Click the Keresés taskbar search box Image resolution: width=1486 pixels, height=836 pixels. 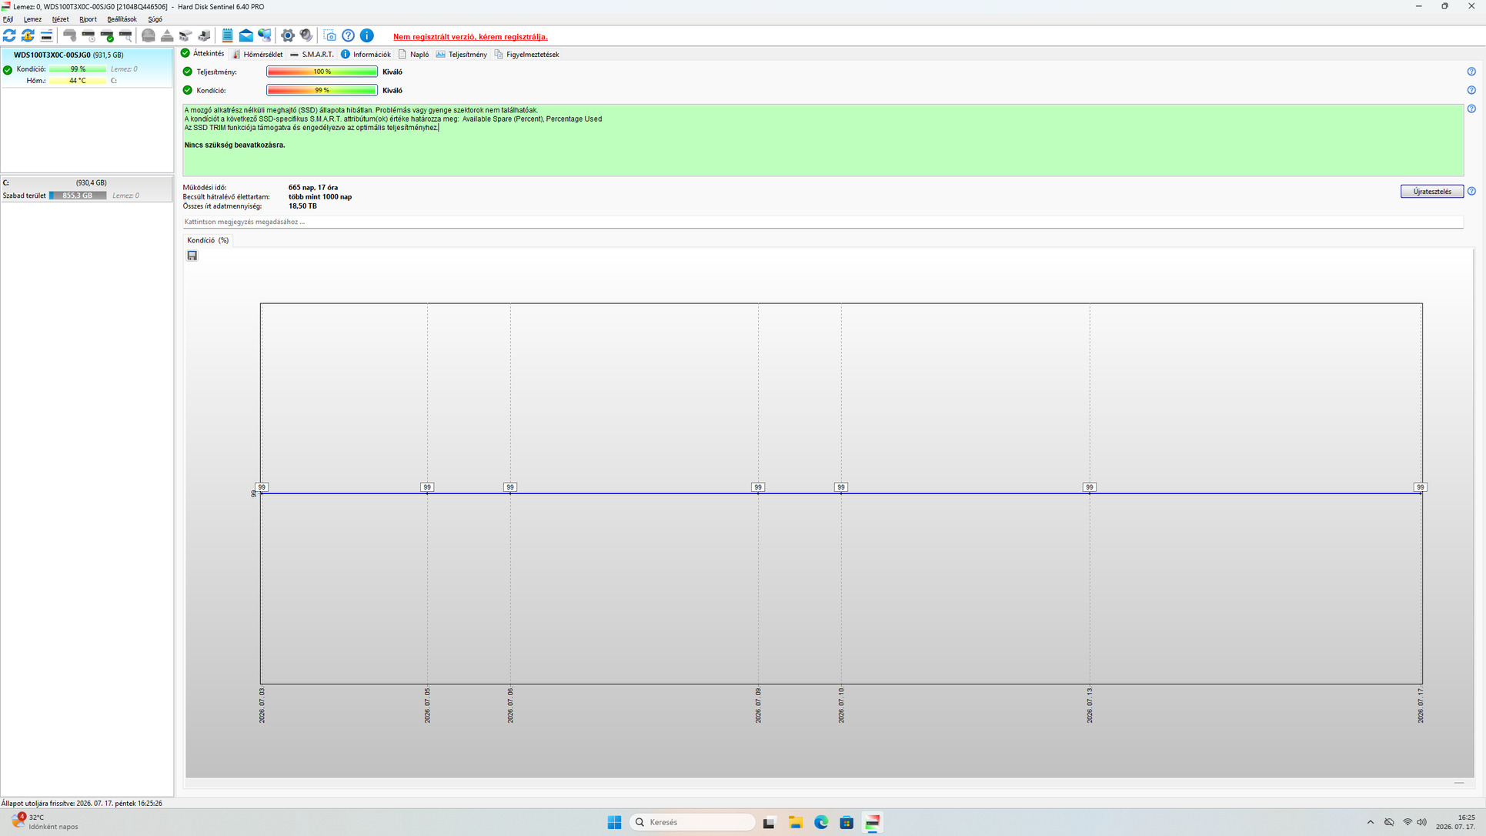point(692,822)
